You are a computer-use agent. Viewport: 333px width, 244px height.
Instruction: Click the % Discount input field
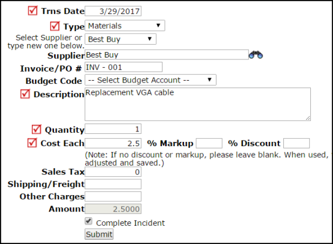(296, 143)
